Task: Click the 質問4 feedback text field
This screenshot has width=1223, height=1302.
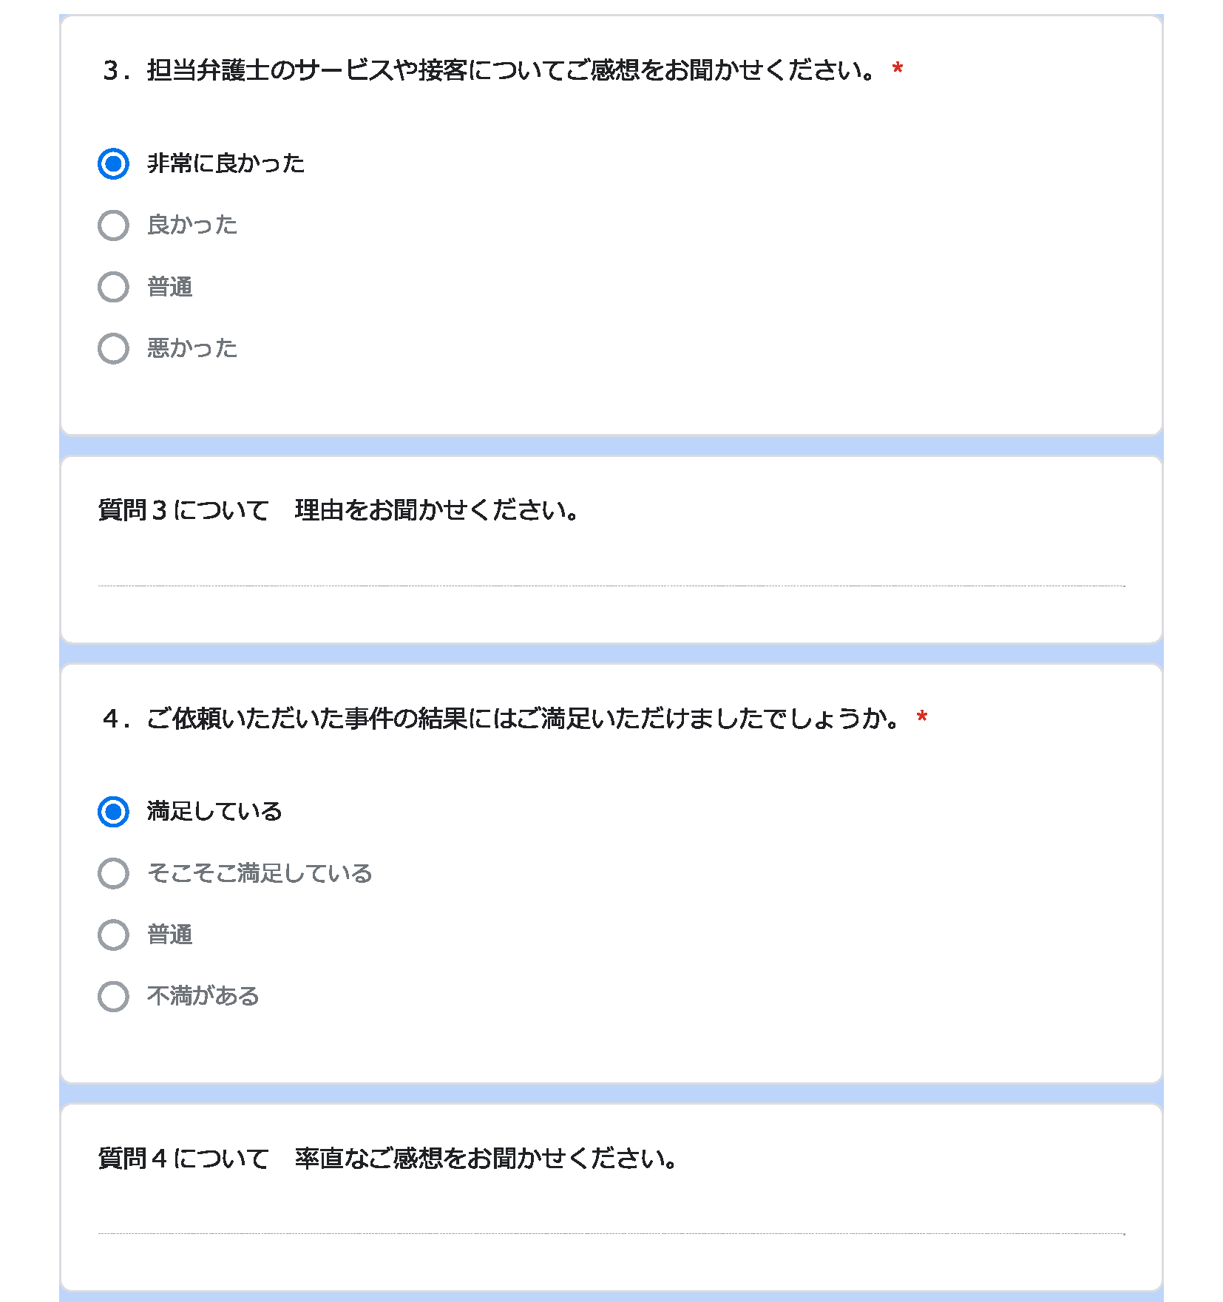Action: tap(611, 1218)
